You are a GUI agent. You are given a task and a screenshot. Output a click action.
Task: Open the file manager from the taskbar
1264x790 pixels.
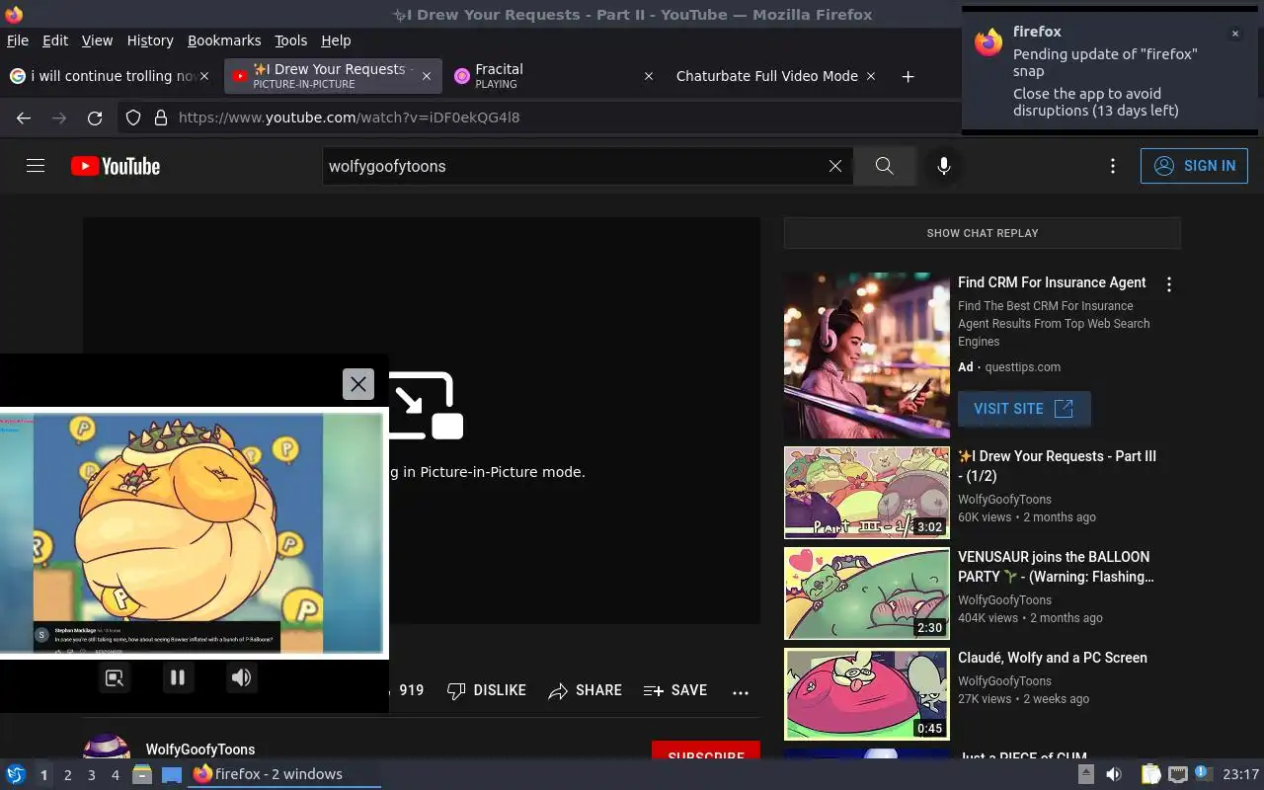[142, 774]
